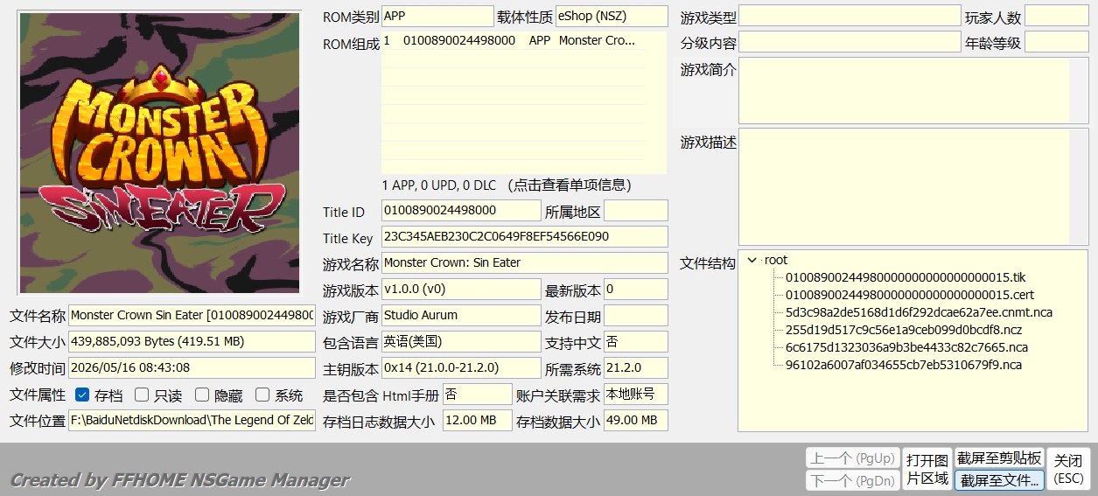The image size is (1098, 496).
Task: Click the 上一个 (PgUp) button
Action: coord(851,458)
